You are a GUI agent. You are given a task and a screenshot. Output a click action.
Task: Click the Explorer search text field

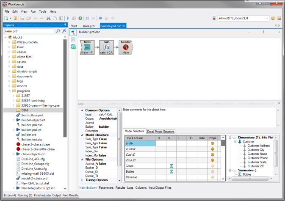pyautogui.click(x=28, y=31)
